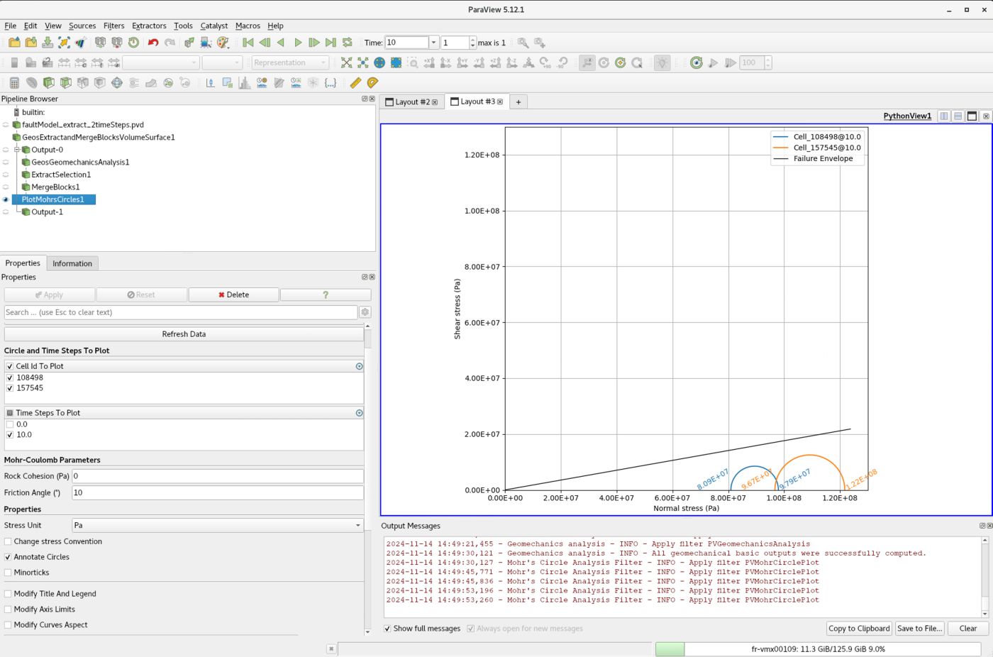
Task: Jump to the first frame
Action: 248,43
